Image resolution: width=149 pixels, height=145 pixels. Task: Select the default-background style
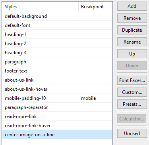pos(57,16)
